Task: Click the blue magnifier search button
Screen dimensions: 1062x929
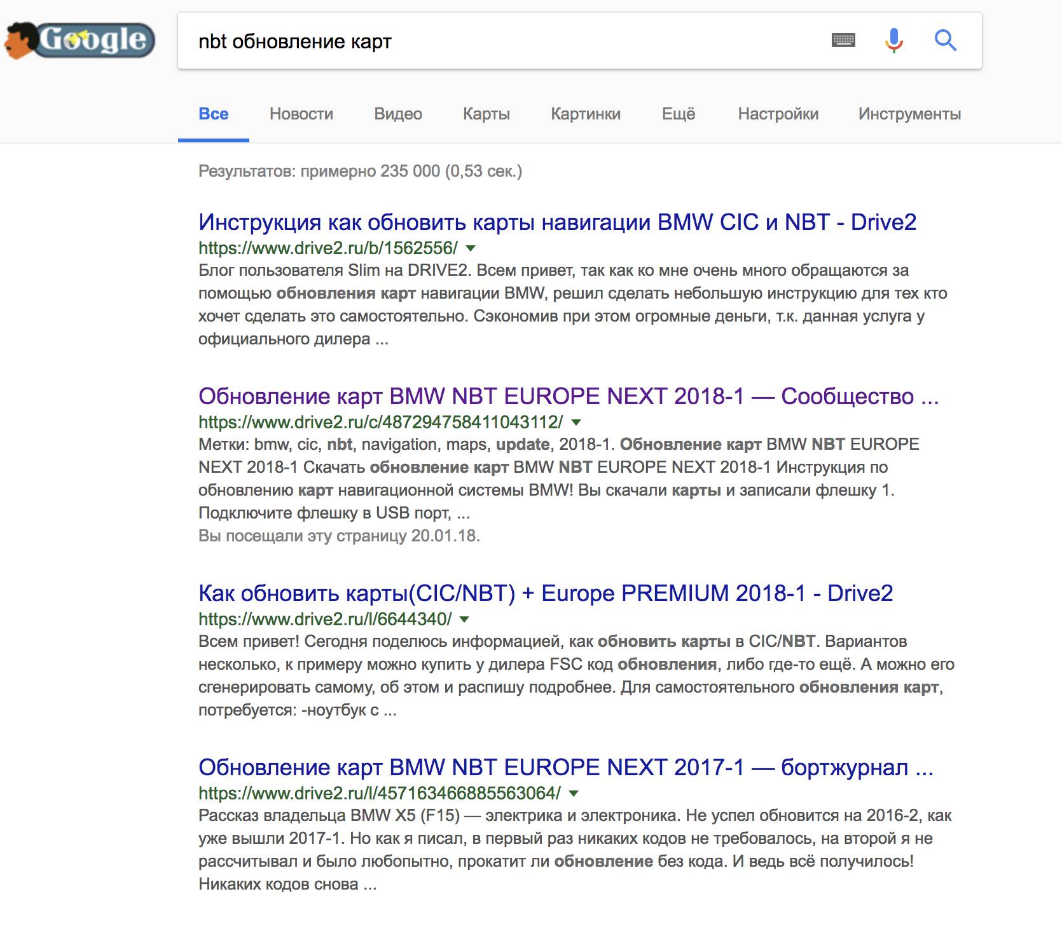Action: 946,41
